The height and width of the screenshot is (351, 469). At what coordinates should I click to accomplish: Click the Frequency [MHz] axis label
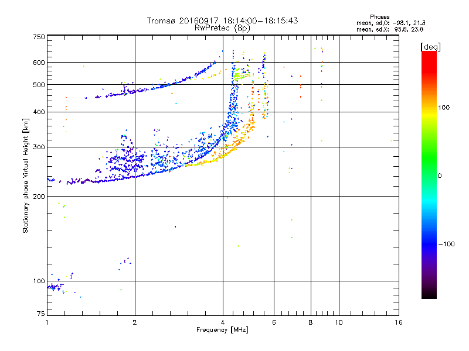tap(222, 330)
